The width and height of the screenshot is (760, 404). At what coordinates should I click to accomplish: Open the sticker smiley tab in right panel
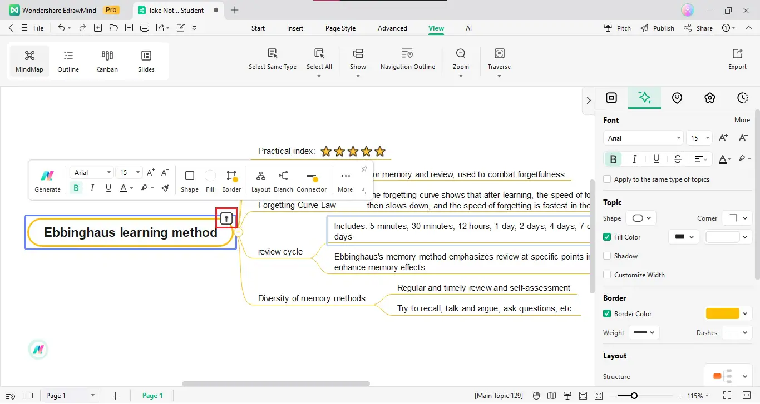point(677,98)
